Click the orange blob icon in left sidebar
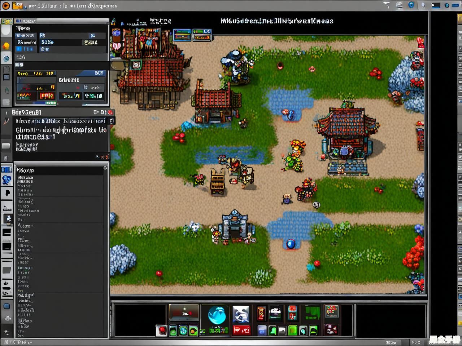The height and width of the screenshot is (346, 462). pyautogui.click(x=6, y=46)
